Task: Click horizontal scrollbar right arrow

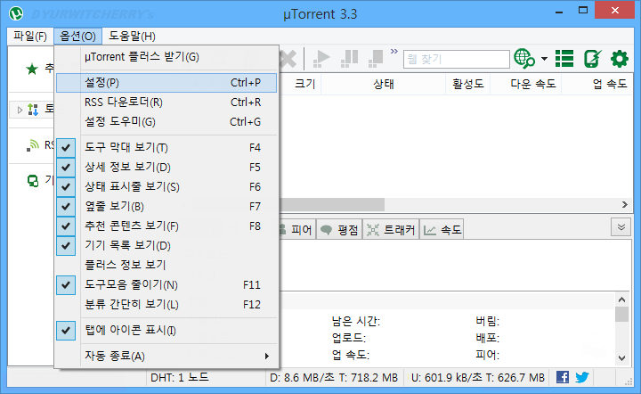Action: coord(625,204)
